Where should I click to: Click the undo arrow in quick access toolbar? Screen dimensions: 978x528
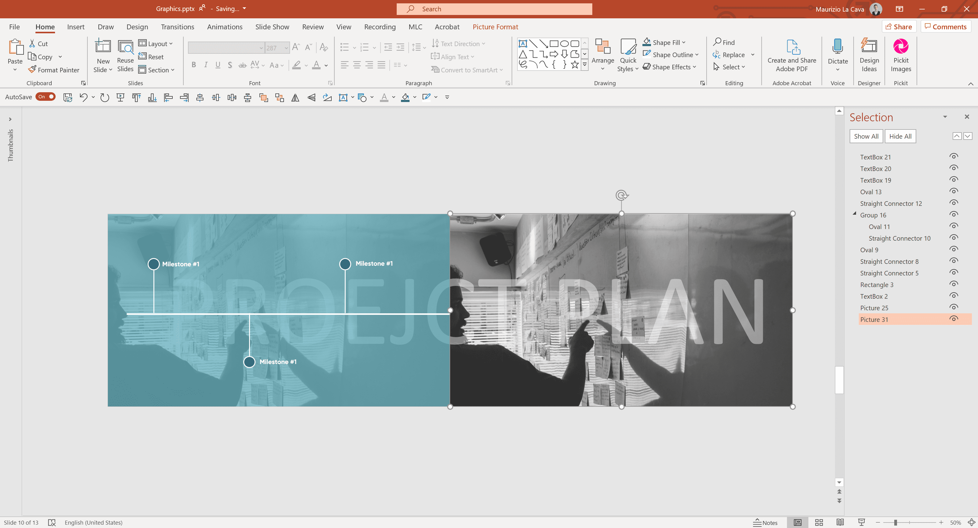83,97
